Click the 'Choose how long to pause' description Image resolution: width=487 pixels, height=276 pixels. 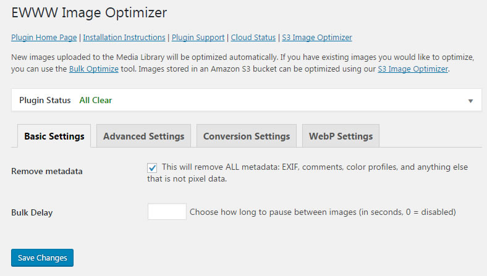323,212
